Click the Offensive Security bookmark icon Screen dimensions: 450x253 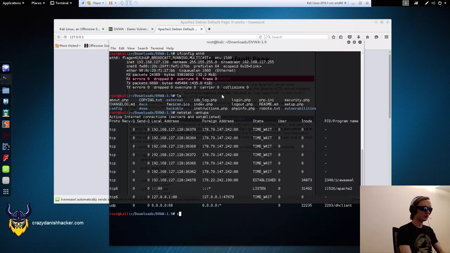[x=86, y=46]
